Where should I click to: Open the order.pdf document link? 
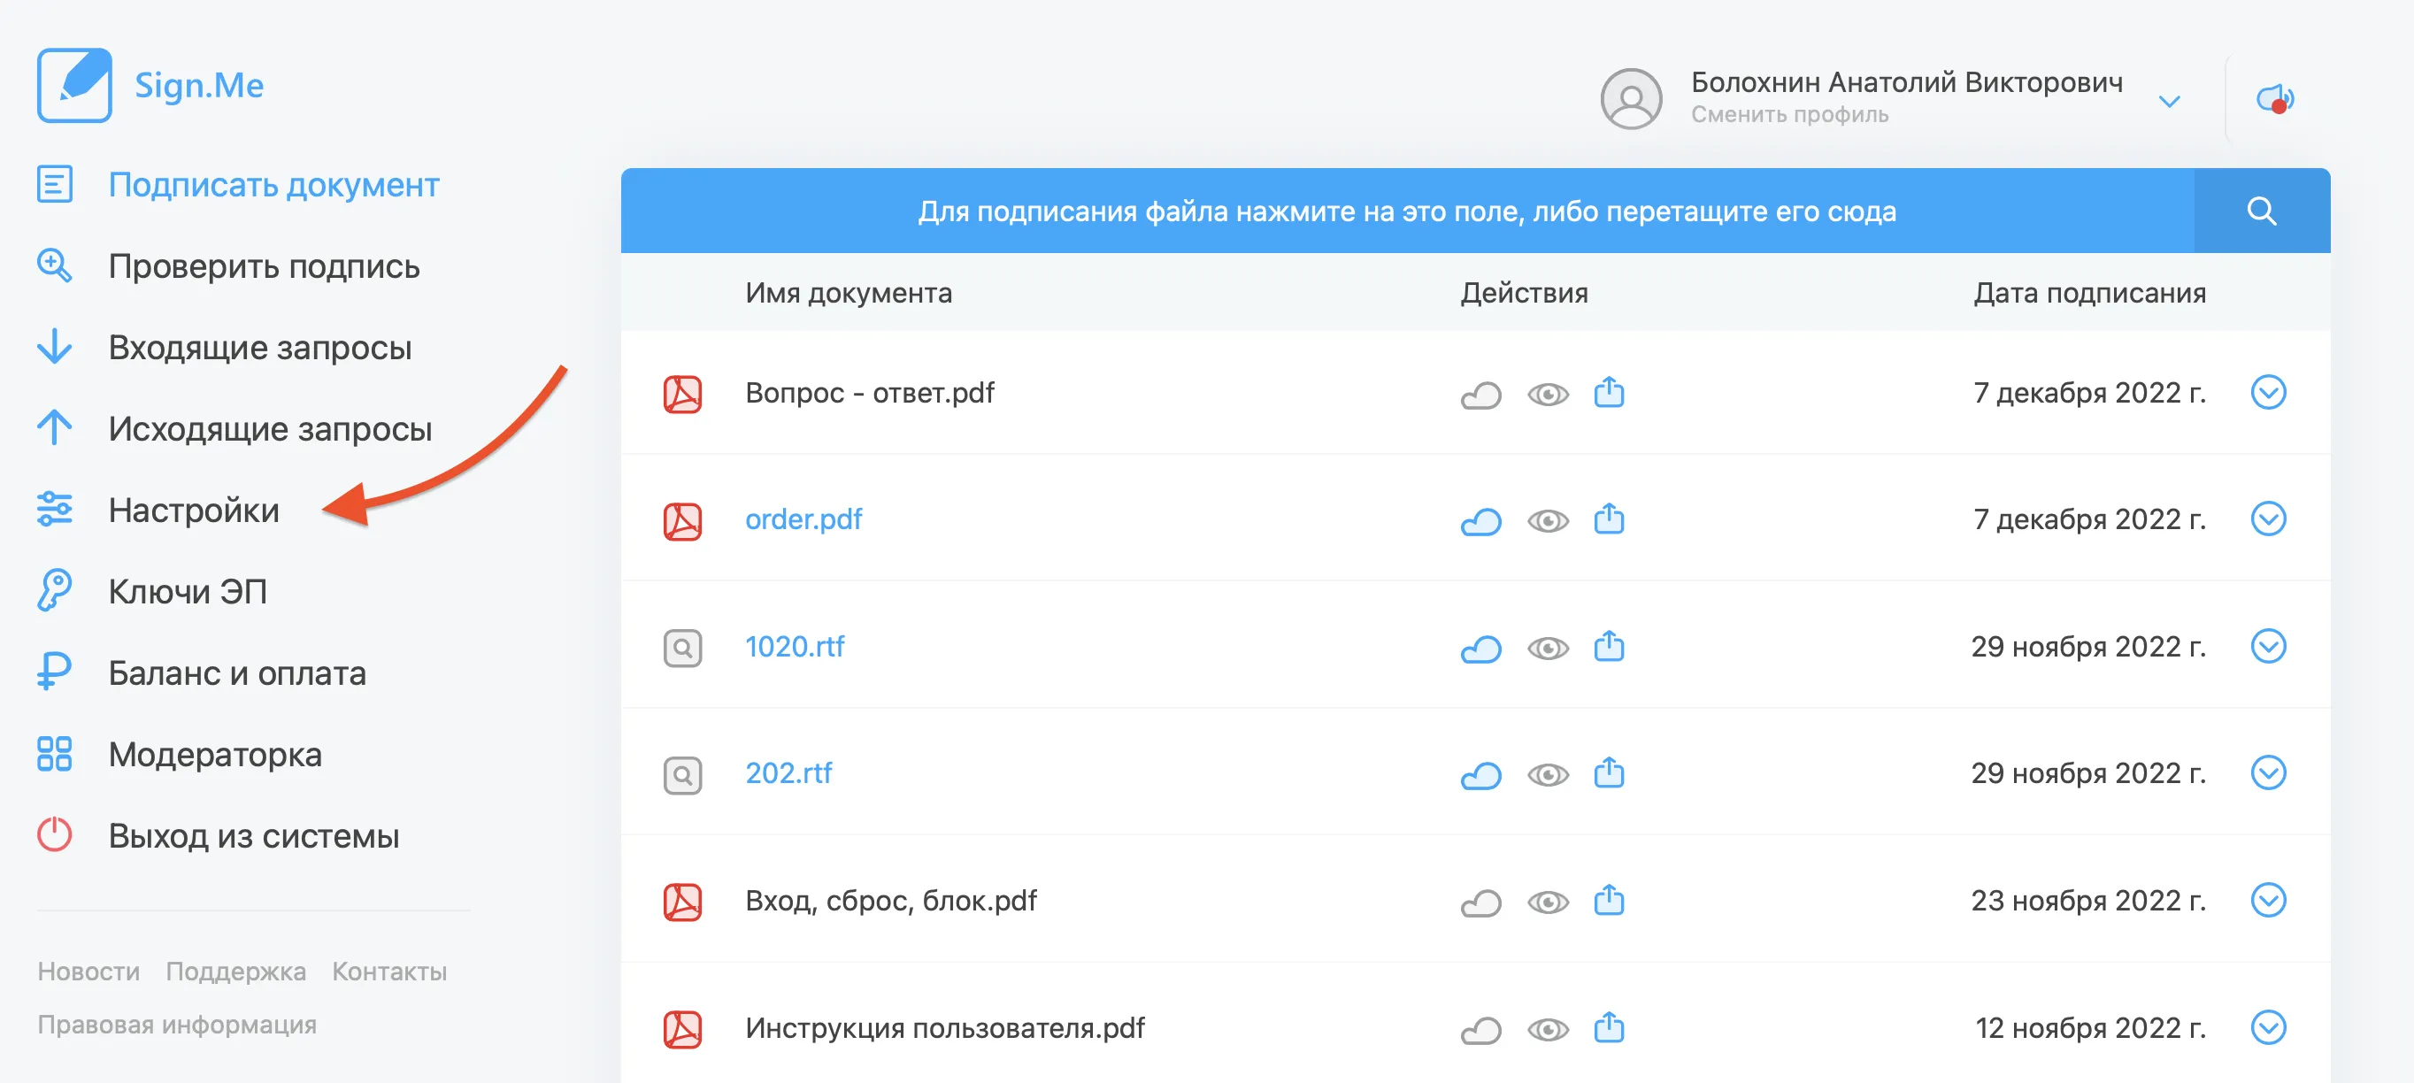(803, 519)
